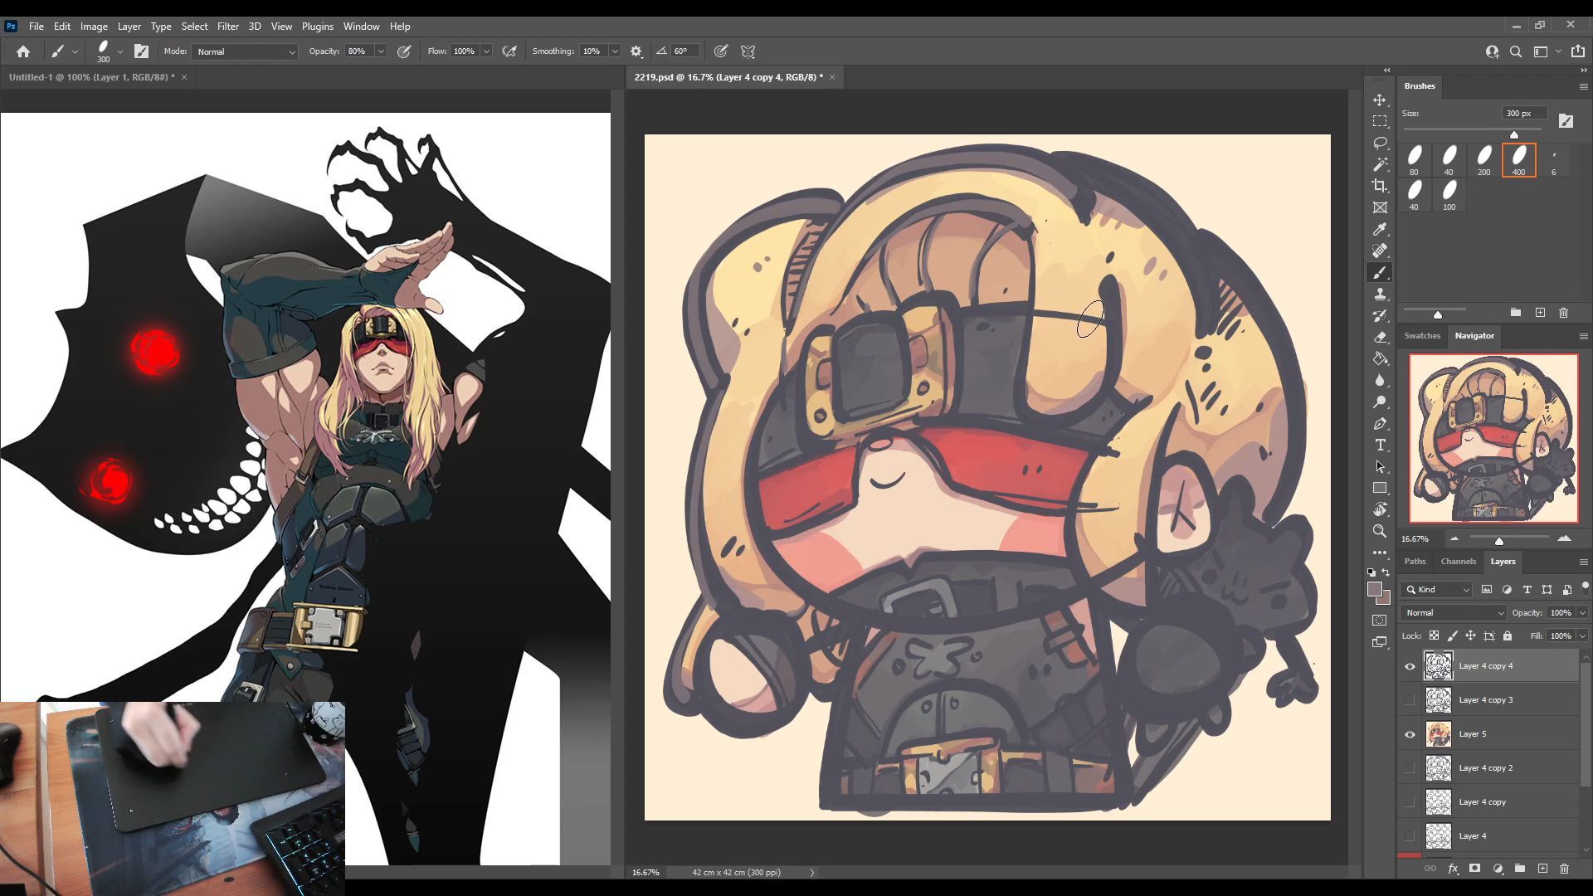1593x896 pixels.
Task: Lock transparent pixels in Layers panel
Action: click(1434, 636)
